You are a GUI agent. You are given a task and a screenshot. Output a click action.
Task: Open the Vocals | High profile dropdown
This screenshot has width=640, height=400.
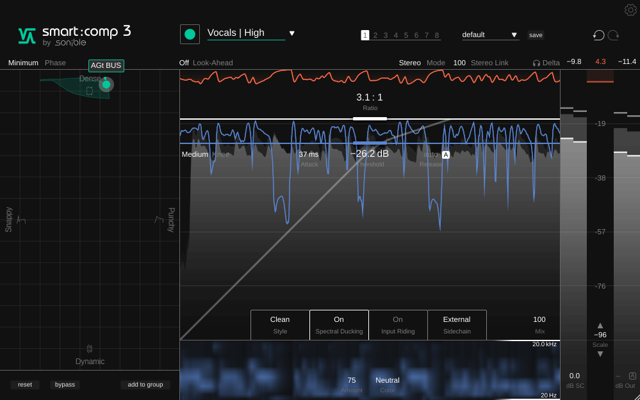[291, 33]
